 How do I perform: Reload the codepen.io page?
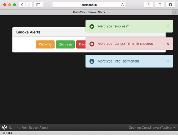coord(122,5)
